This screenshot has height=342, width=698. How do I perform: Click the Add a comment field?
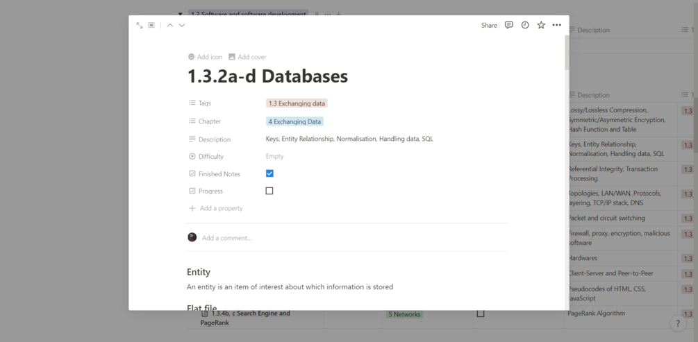227,238
